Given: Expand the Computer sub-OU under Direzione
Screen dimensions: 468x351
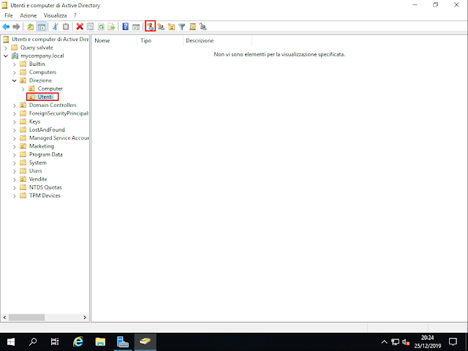Looking at the screenshot, I should 23,89.
